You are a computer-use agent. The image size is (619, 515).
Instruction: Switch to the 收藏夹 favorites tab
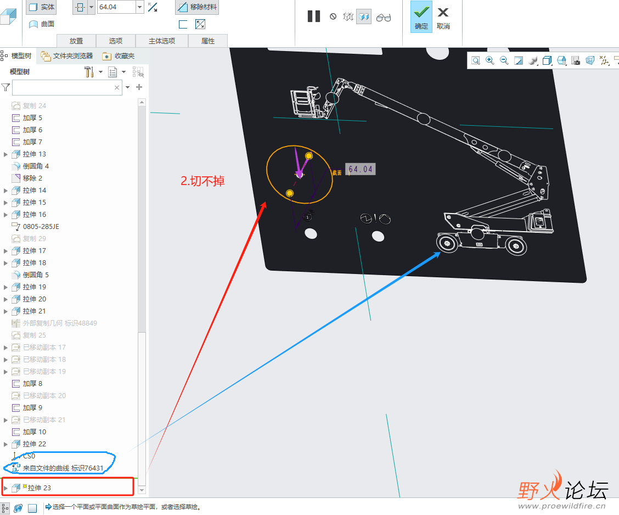(x=119, y=56)
